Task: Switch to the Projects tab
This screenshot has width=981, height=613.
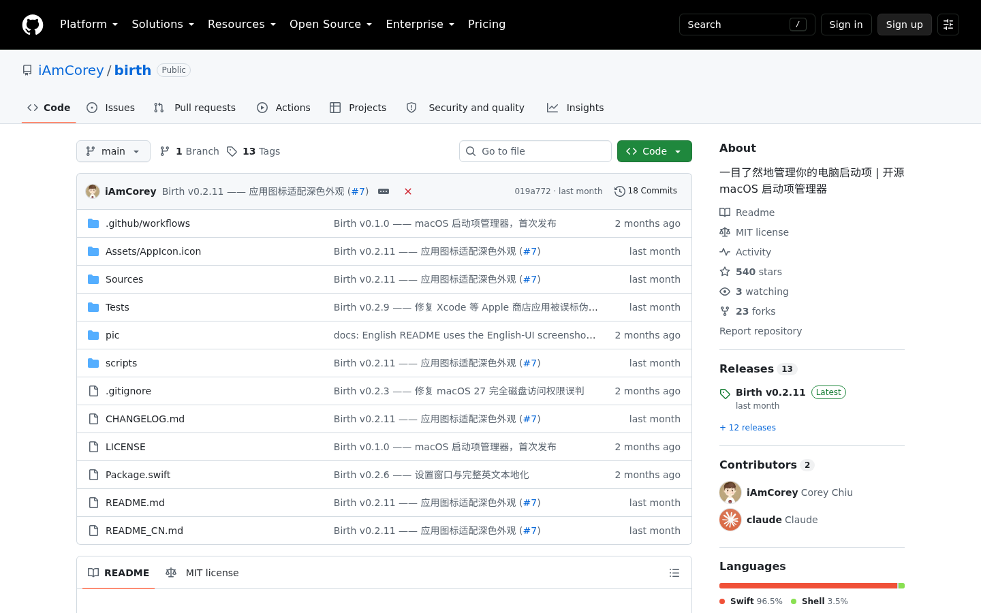Action: [358, 108]
